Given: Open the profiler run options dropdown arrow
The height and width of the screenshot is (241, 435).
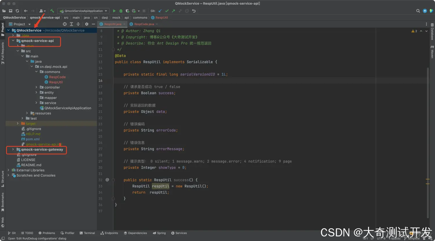Looking at the screenshot, I should tap(139, 11).
